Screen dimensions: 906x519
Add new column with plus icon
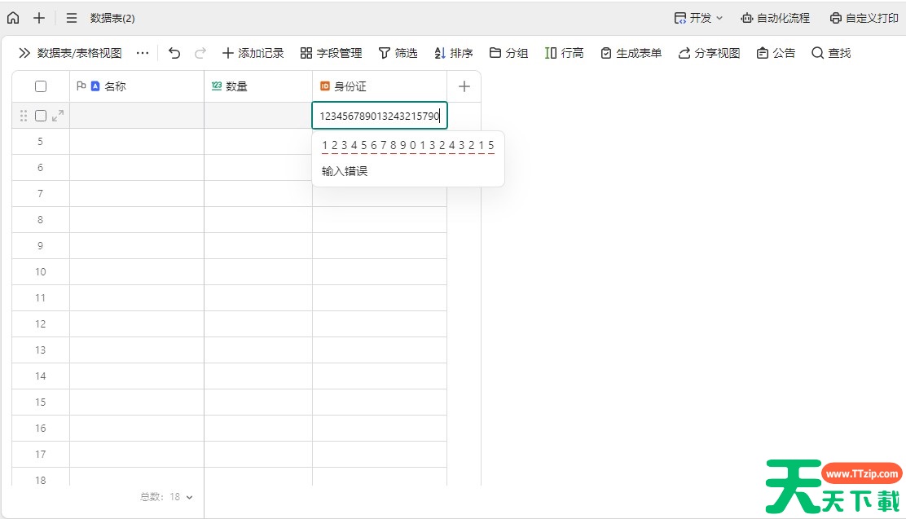pos(464,86)
